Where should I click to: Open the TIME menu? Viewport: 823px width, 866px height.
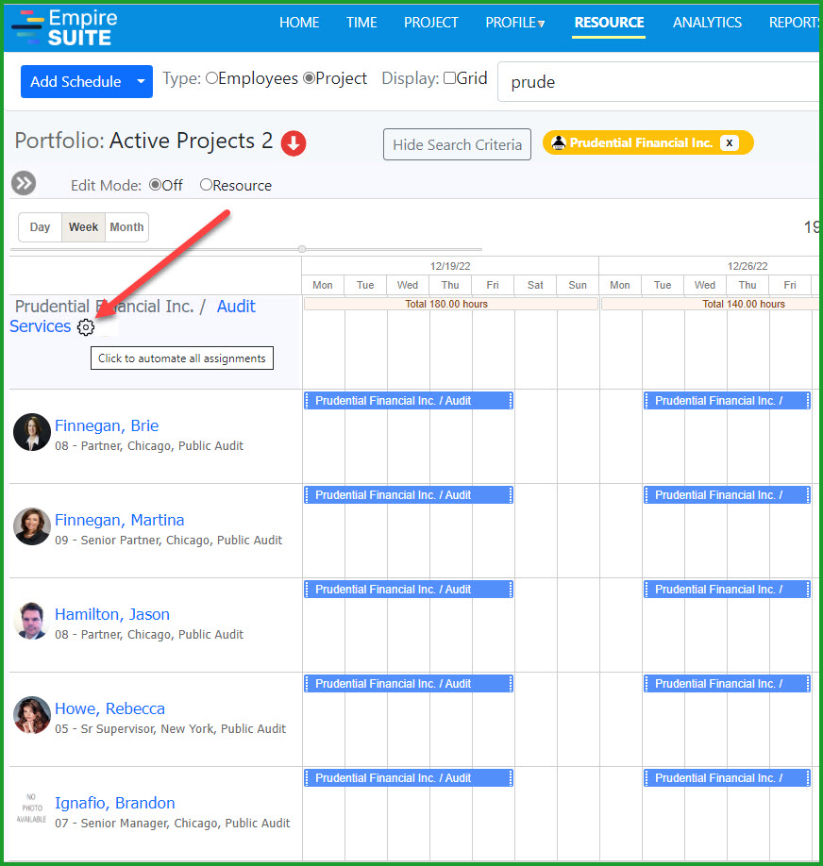pyautogui.click(x=361, y=23)
